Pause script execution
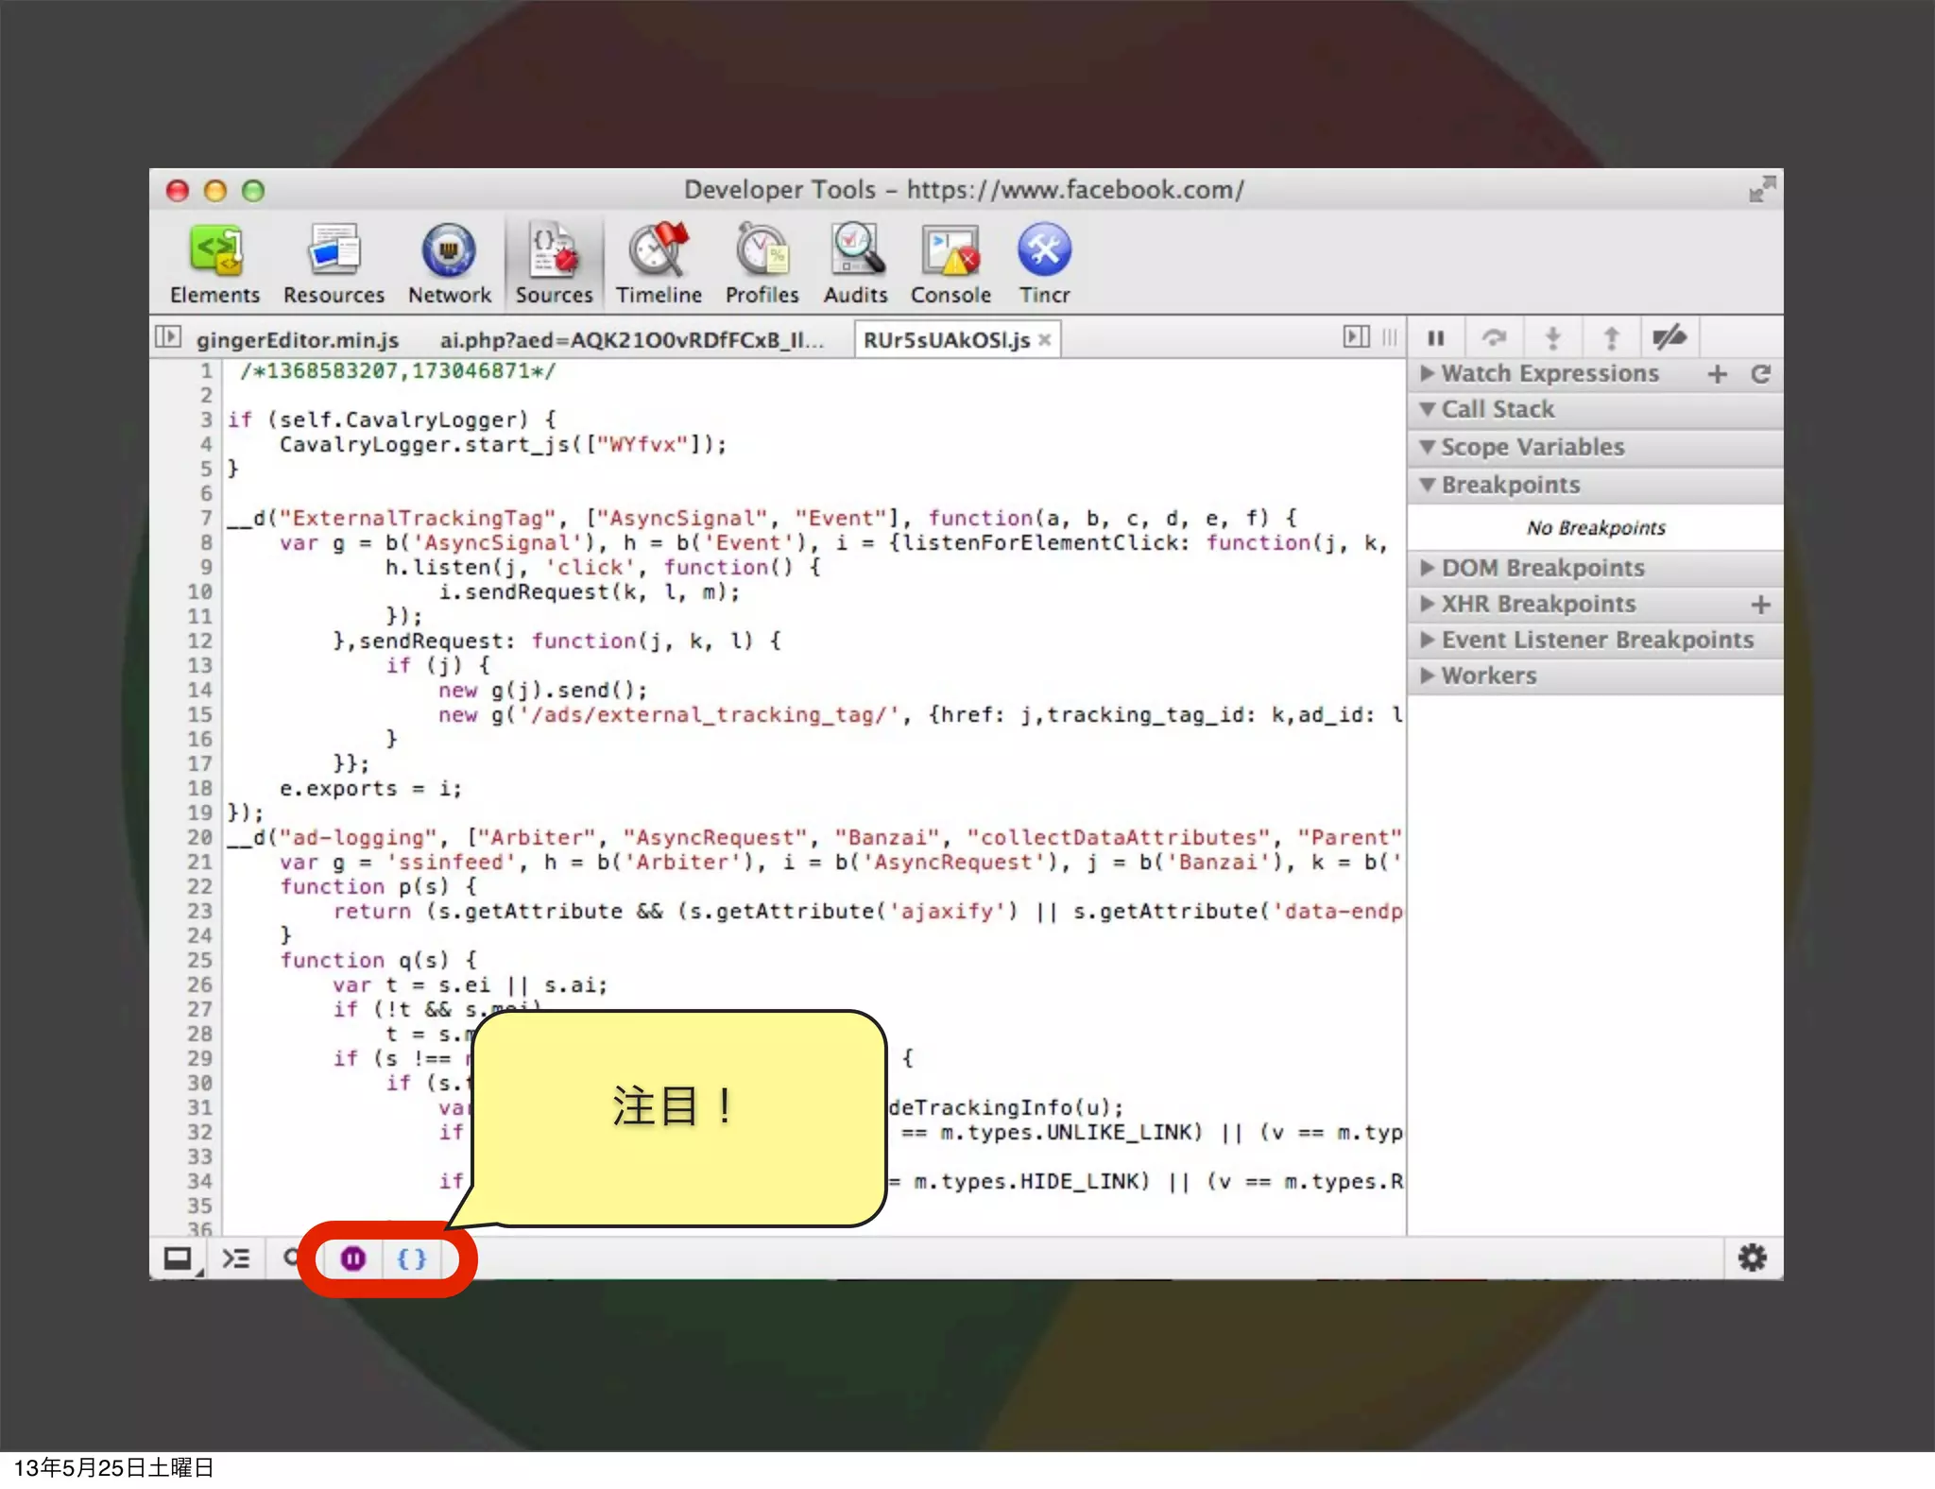This screenshot has width=1935, height=1489. [1436, 337]
